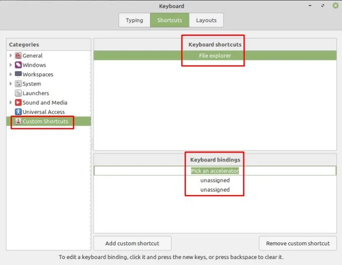The height and width of the screenshot is (265, 342).
Task: Click the General category icon
Action: pos(18,55)
